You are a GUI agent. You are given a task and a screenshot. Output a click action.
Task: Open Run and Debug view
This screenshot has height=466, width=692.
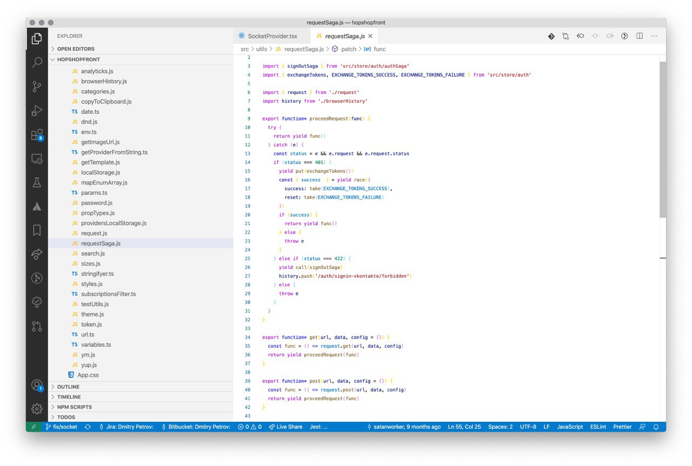point(37,111)
